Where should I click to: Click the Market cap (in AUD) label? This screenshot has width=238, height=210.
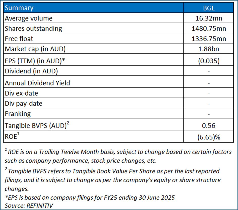pos(35,49)
